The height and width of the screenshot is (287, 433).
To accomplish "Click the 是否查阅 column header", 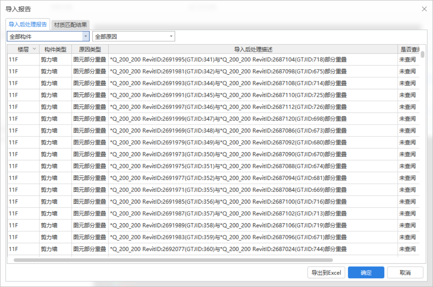I will [x=409, y=49].
